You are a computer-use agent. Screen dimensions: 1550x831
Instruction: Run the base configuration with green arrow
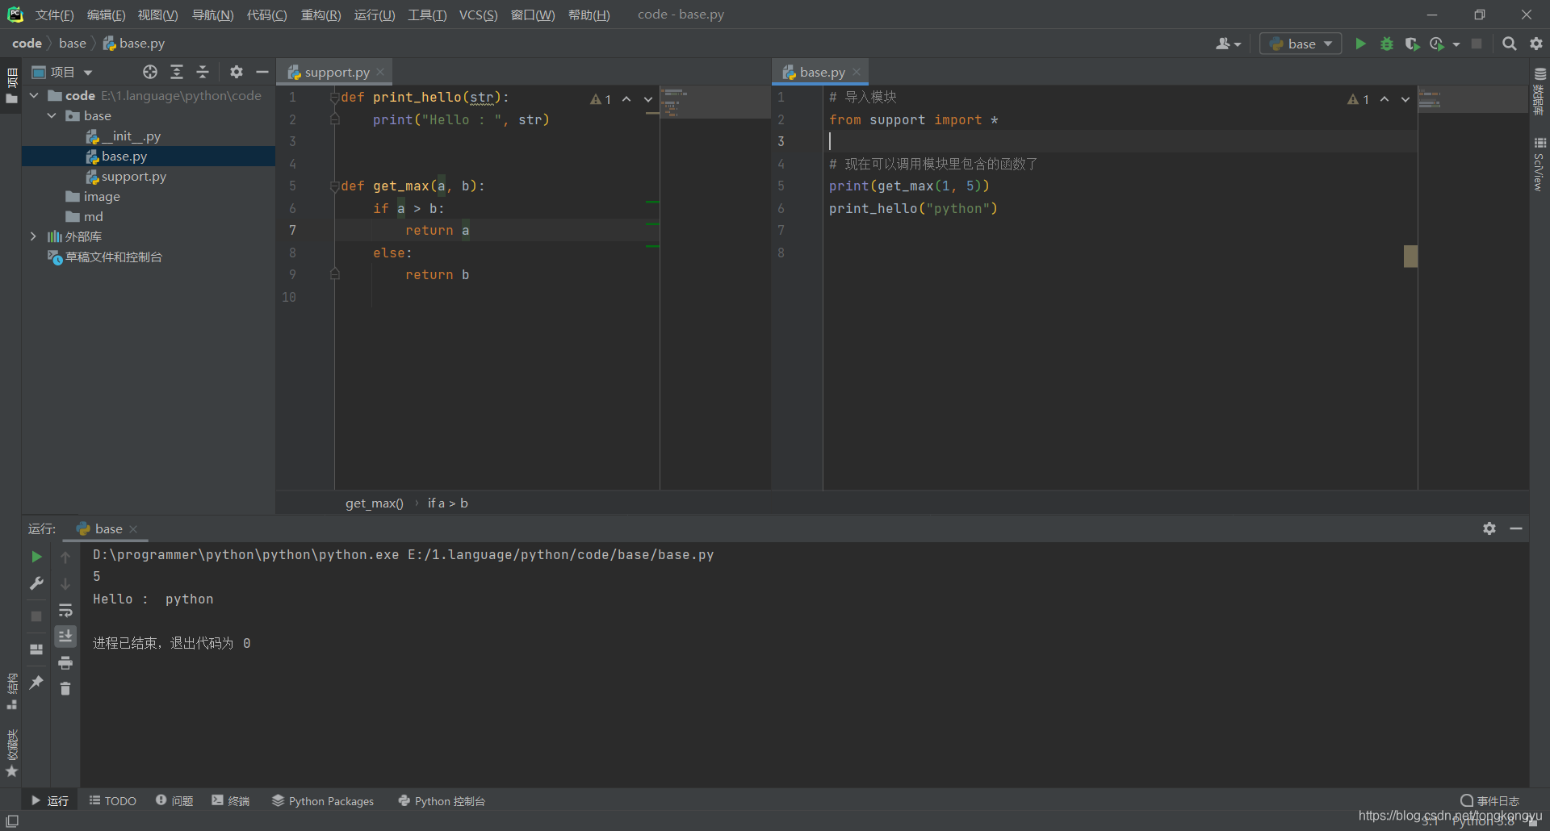(1360, 44)
